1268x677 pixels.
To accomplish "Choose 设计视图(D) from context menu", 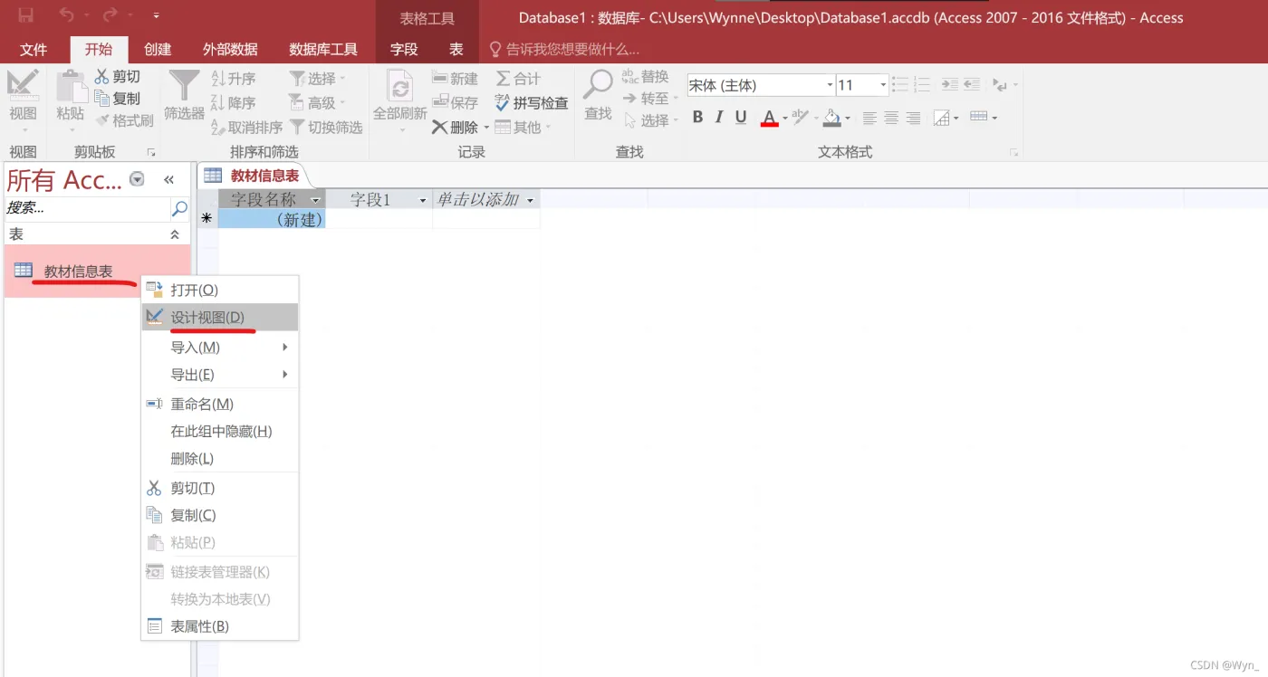I will [x=220, y=318].
